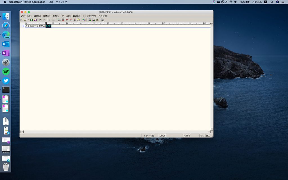
Task: Click the Replace toolbar icon
Action: (71, 20)
